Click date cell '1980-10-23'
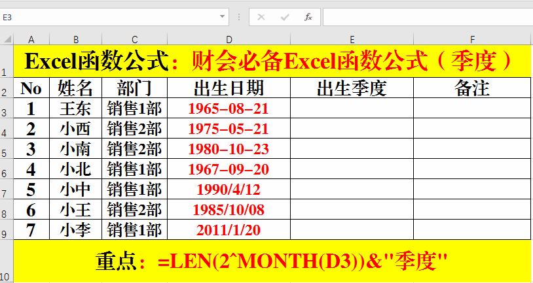This screenshot has width=533, height=283. pyautogui.click(x=229, y=148)
